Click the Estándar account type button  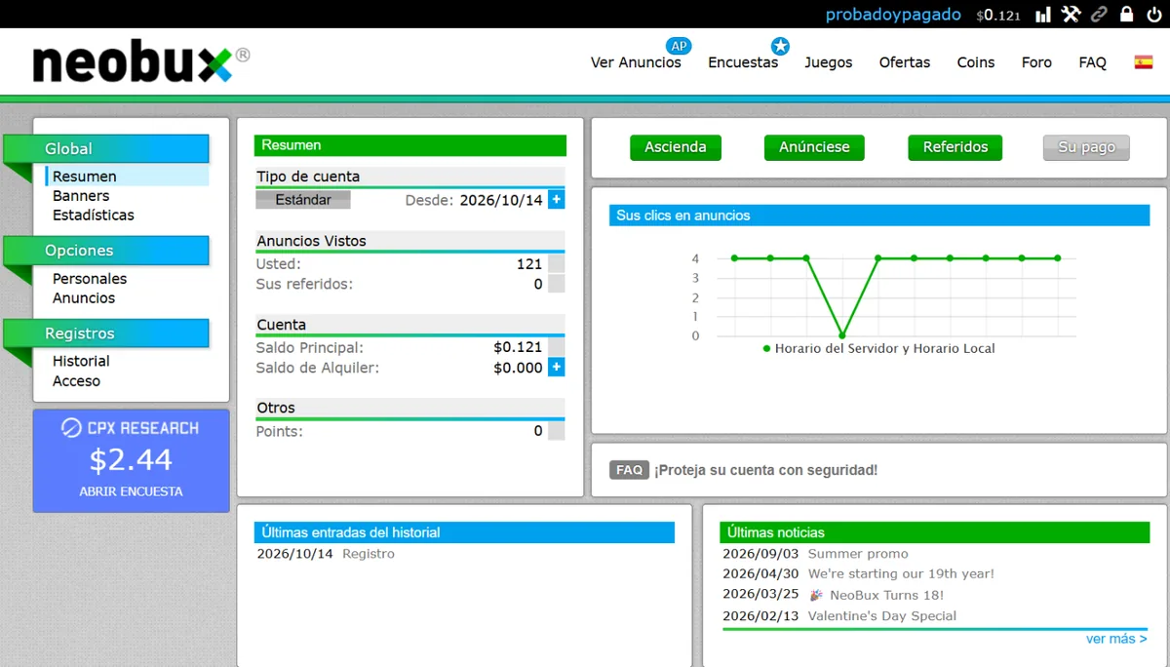(303, 200)
